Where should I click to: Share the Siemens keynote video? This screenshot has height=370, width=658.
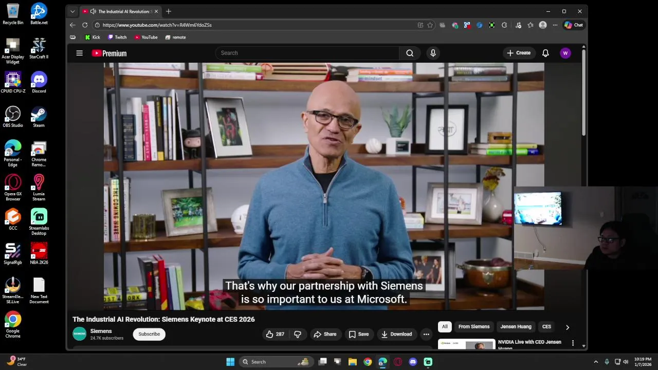point(325,334)
